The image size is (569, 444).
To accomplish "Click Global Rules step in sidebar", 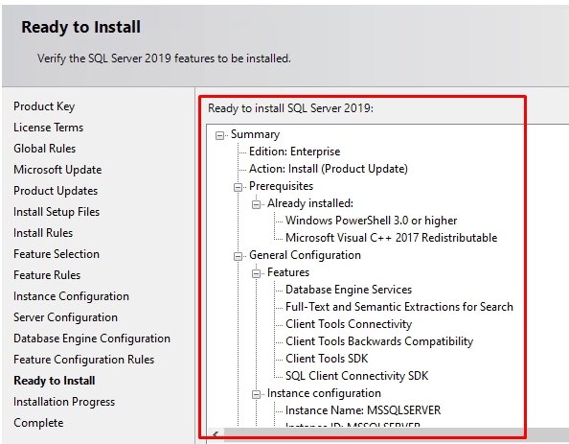I will point(45,149).
